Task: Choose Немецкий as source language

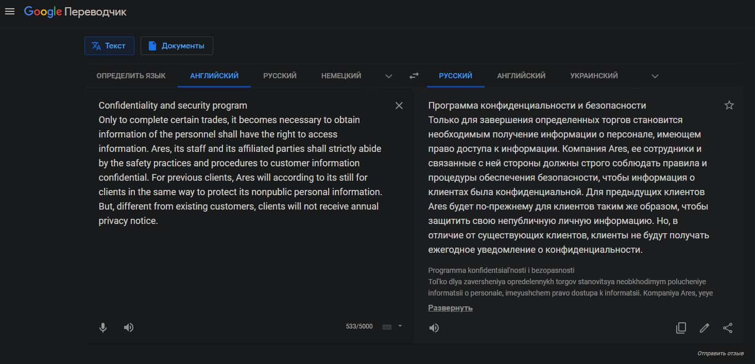Action: point(341,76)
